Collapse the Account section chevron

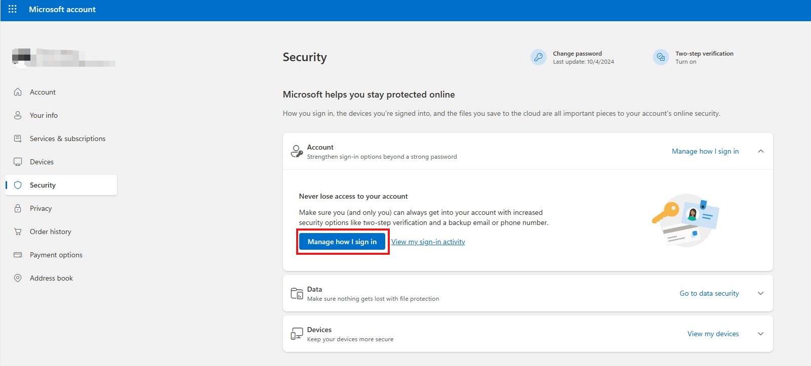click(x=761, y=151)
